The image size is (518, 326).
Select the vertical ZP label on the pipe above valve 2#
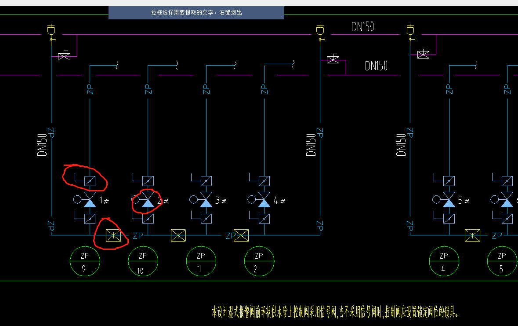149,89
